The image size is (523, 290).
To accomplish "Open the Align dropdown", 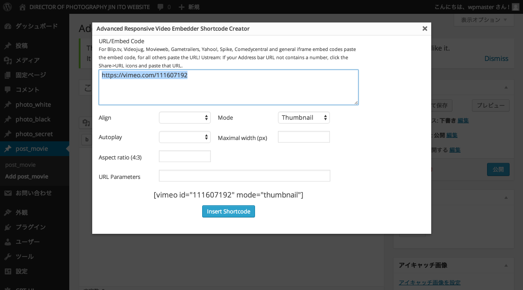I will pos(185,118).
